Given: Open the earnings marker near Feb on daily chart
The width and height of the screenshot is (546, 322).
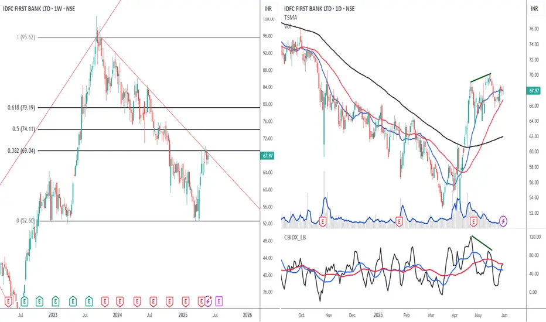Looking at the screenshot, I should [399, 222].
